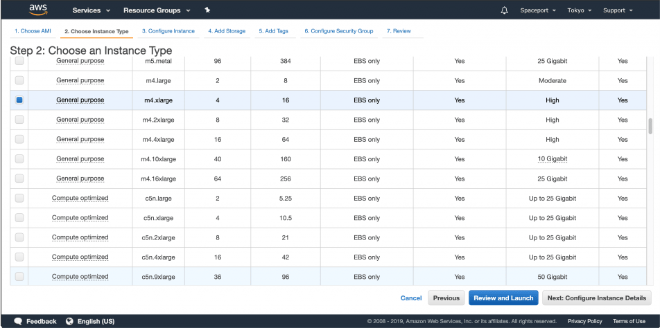Screen dimensions: 660x328
Task: Click the Feedback speech bubble icon
Action: point(18,321)
